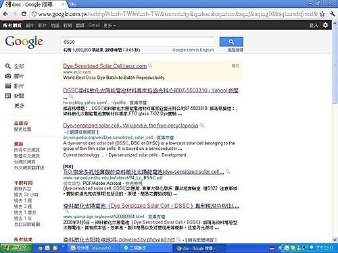
Task: Click the scrollbar down arrow
Action: coord(335,240)
